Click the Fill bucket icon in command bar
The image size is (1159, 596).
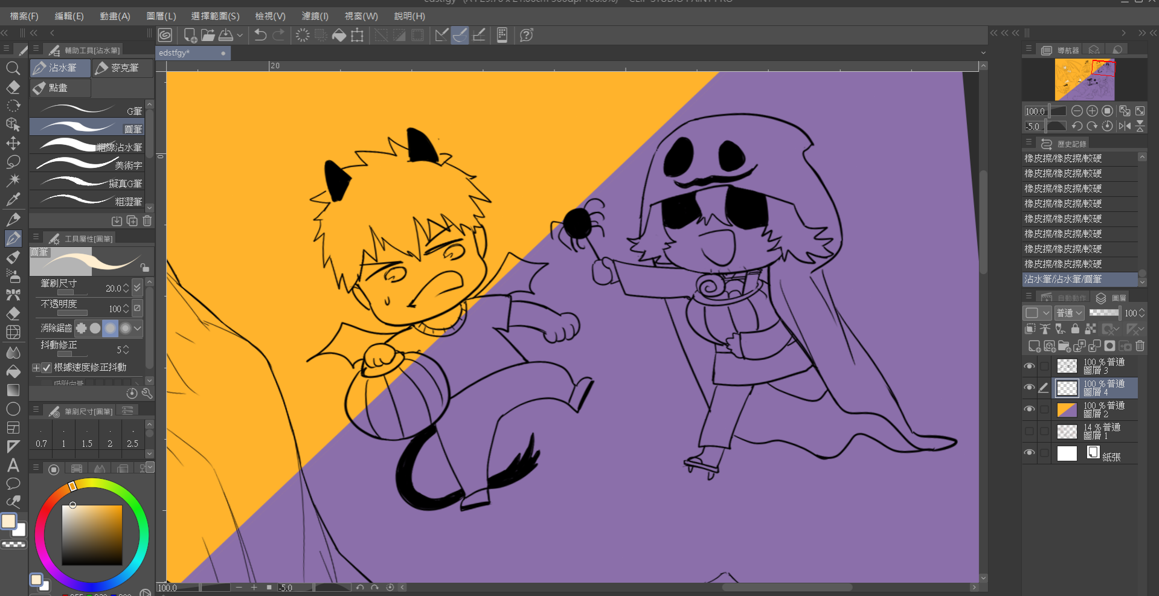(x=339, y=35)
